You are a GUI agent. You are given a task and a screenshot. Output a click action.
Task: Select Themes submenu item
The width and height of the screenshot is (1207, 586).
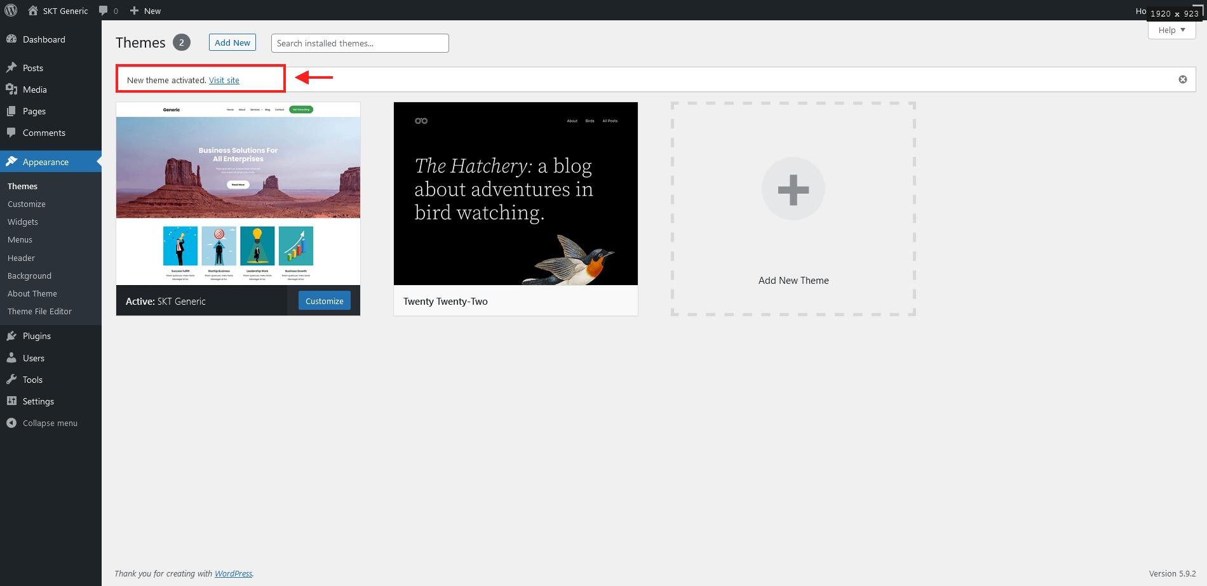(22, 186)
